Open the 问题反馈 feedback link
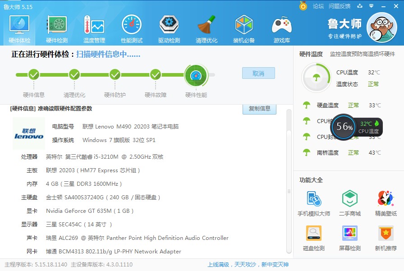404x271 pixels. coord(340,6)
